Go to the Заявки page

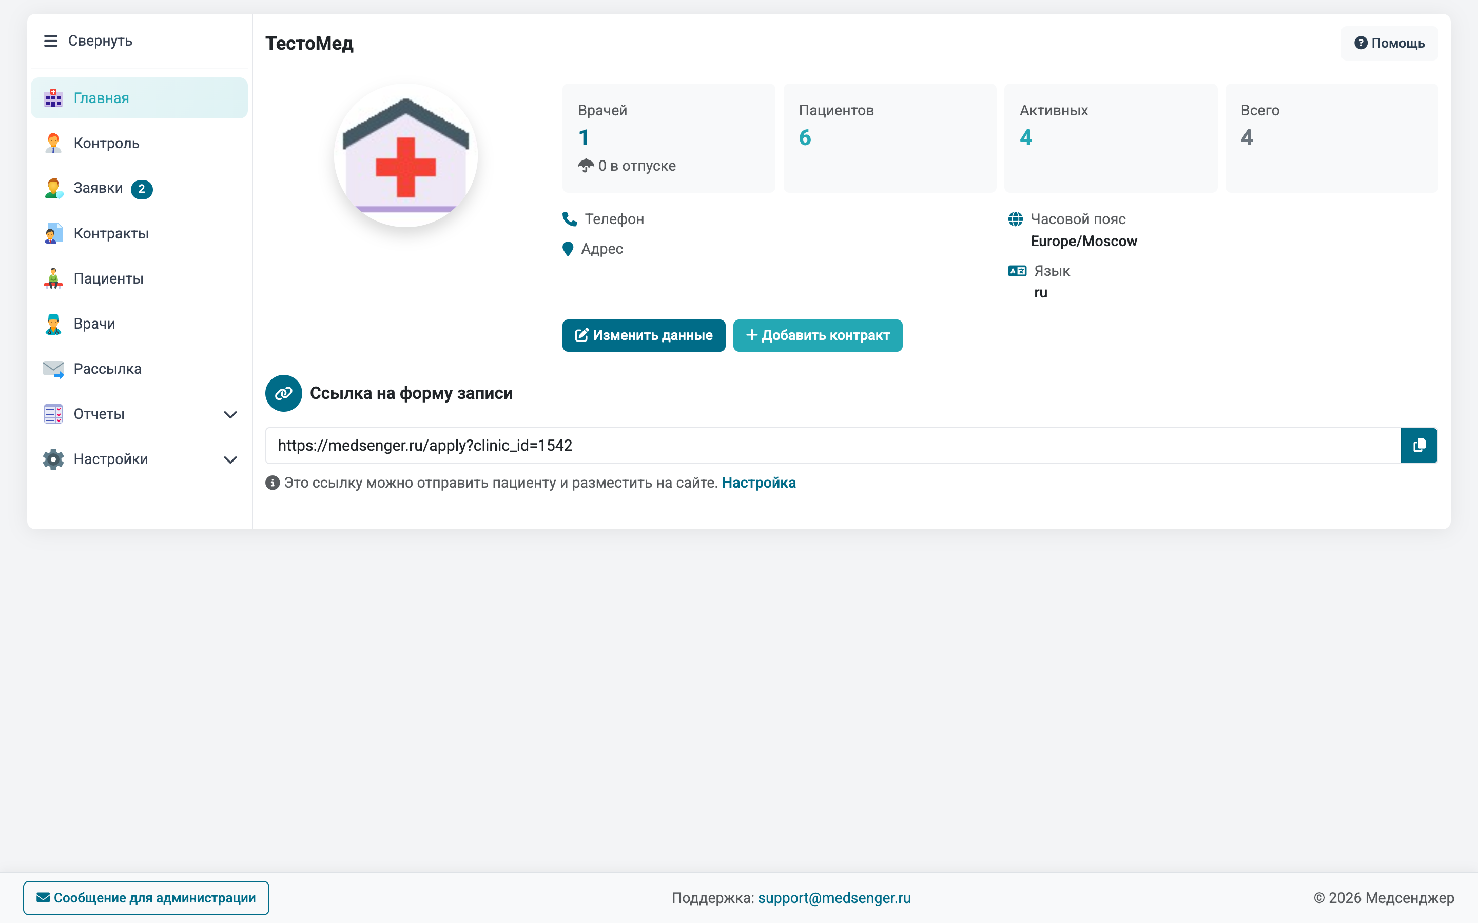[139, 188]
